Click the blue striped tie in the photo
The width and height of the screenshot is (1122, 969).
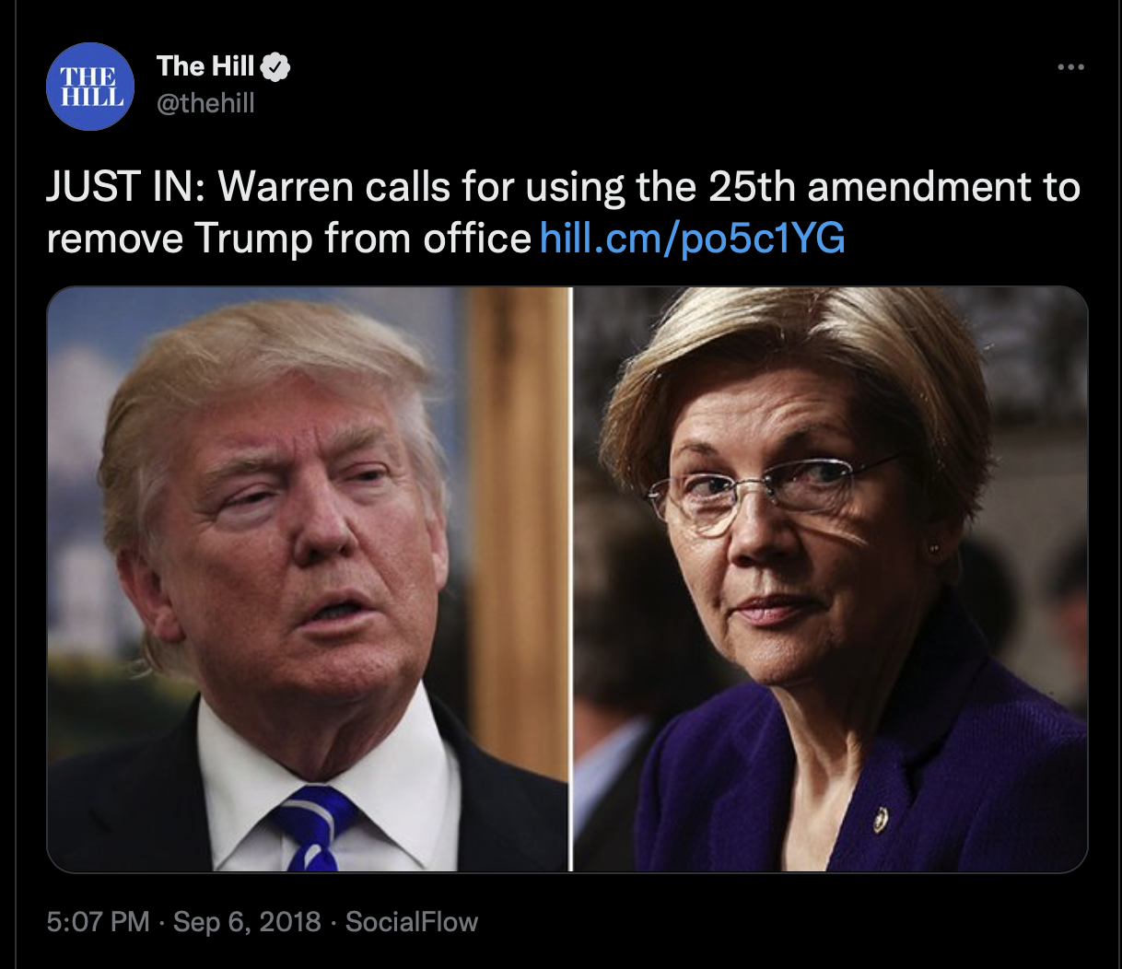coord(313,828)
